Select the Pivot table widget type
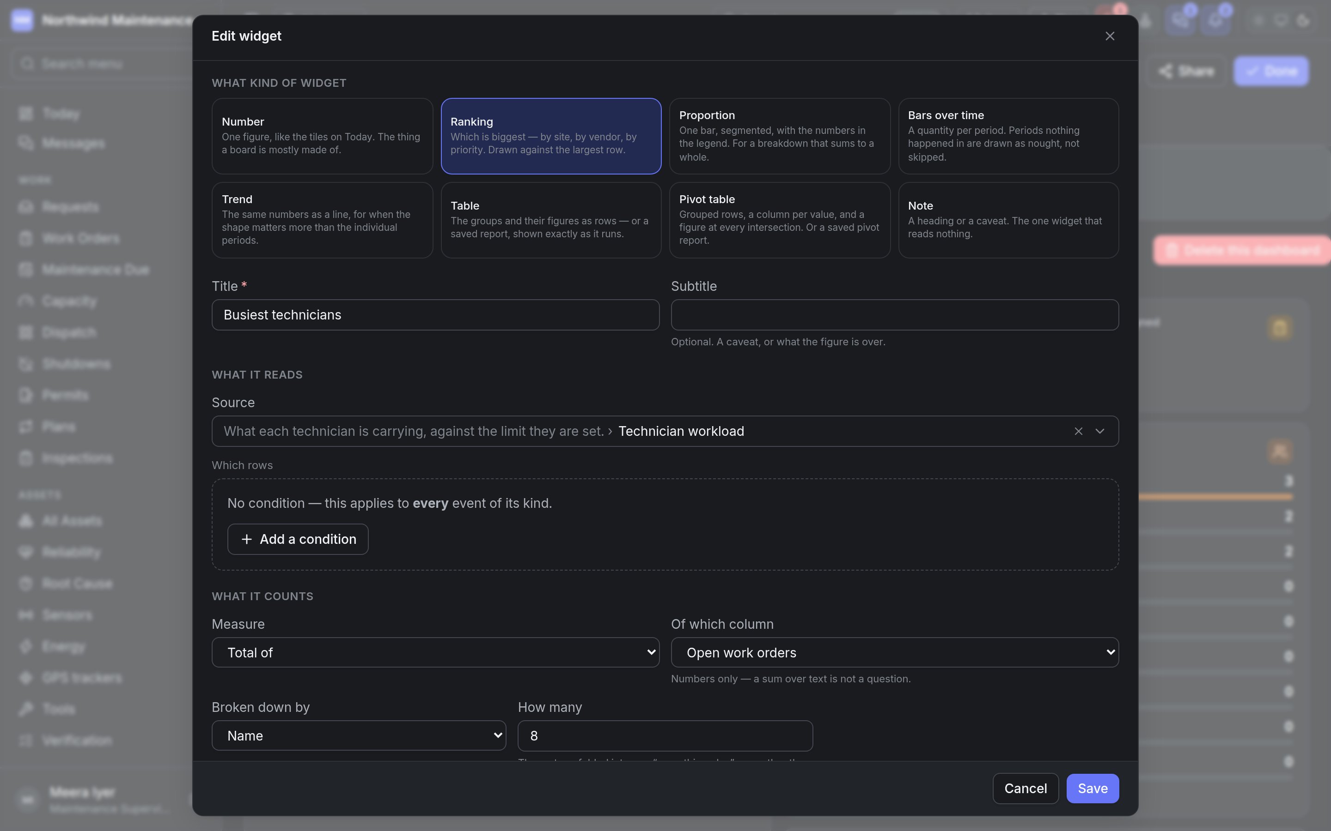The height and width of the screenshot is (831, 1331). pos(779,220)
